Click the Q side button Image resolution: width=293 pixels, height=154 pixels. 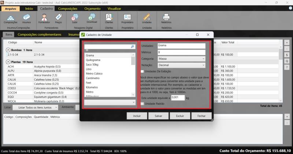click(287, 61)
